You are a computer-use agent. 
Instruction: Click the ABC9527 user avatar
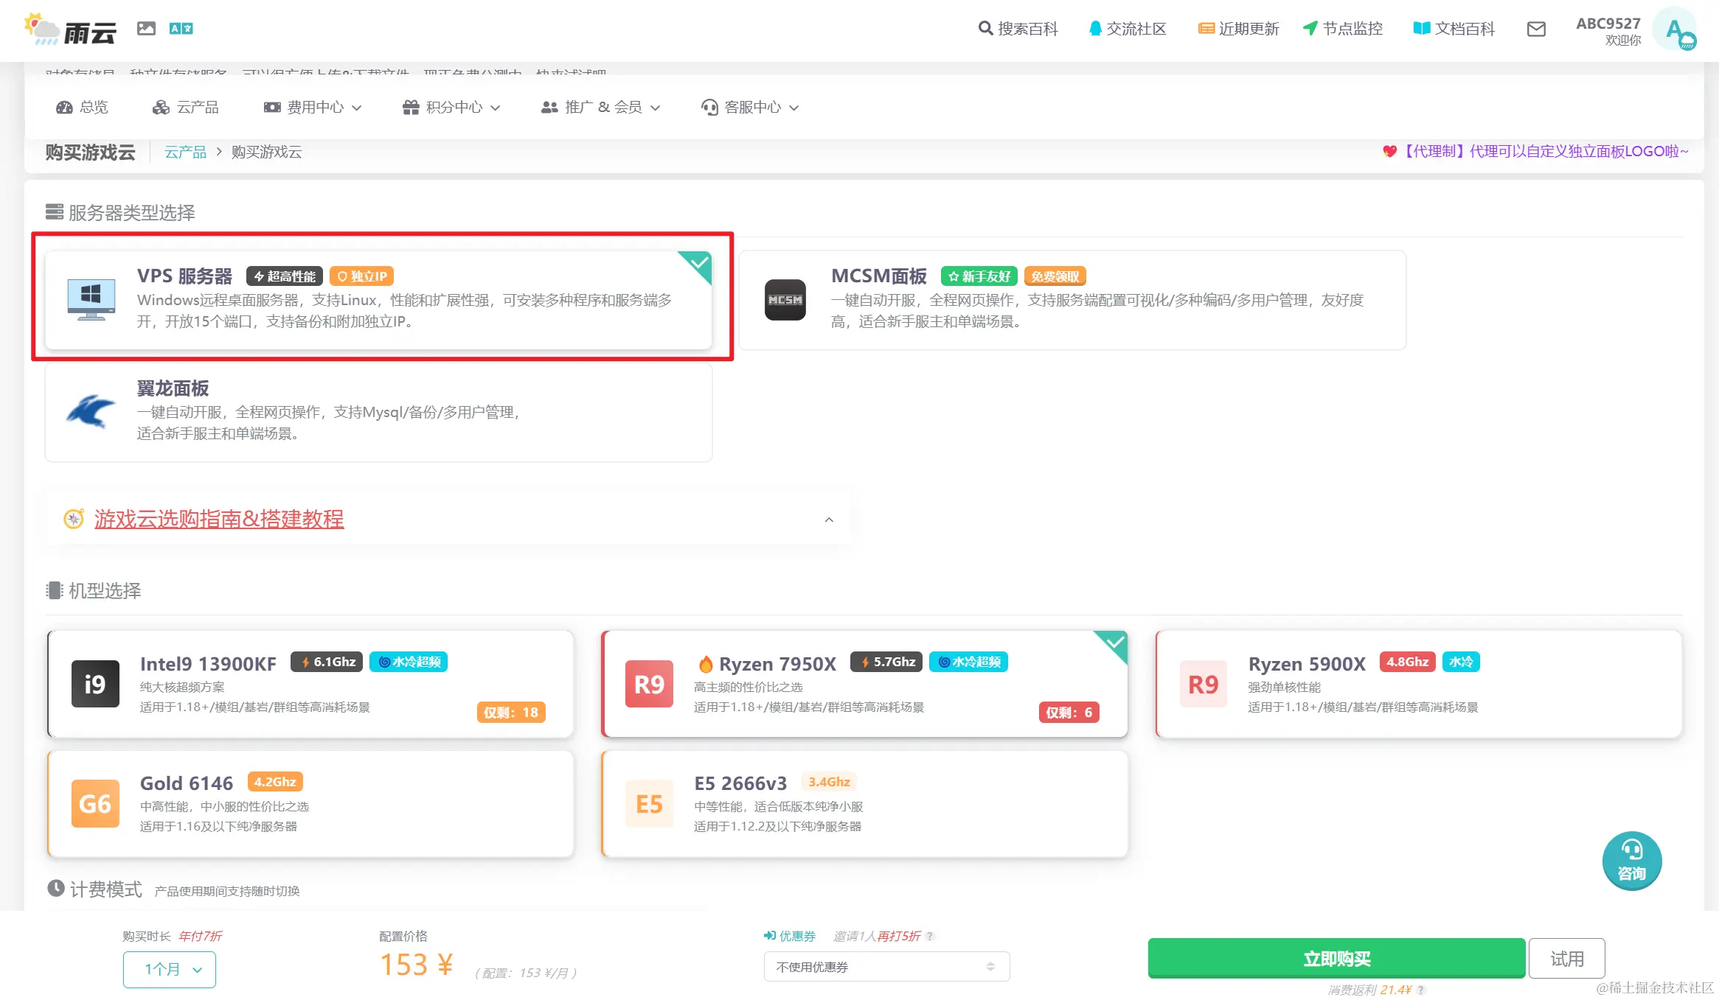point(1675,29)
